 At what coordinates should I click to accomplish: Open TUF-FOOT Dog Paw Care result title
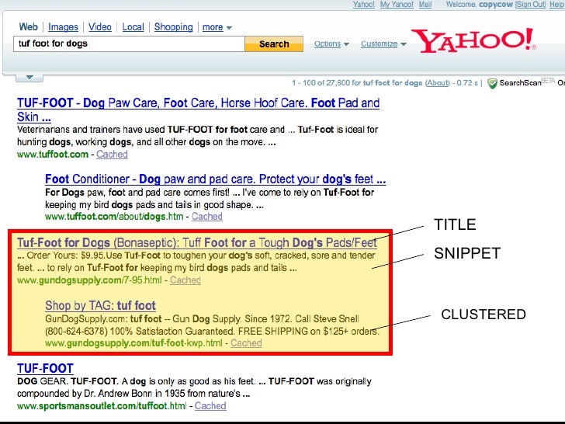click(198, 109)
